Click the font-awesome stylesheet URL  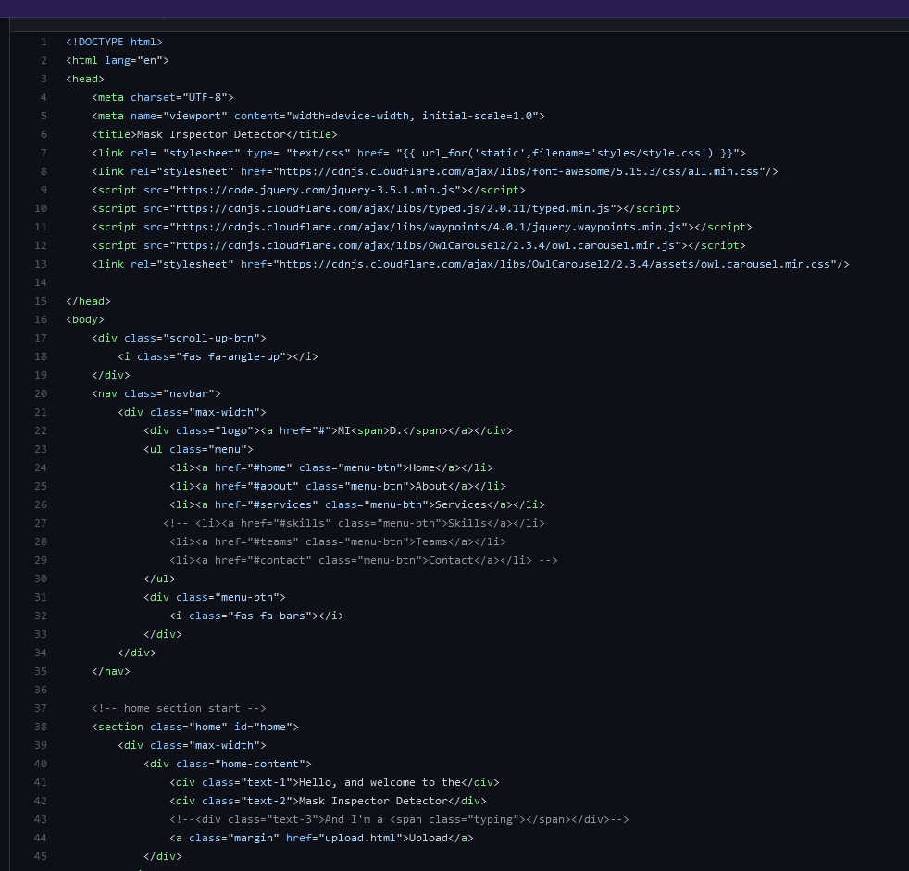519,171
